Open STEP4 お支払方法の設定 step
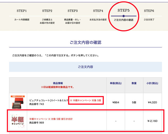Screen dimensions: 168x134 point(98,15)
